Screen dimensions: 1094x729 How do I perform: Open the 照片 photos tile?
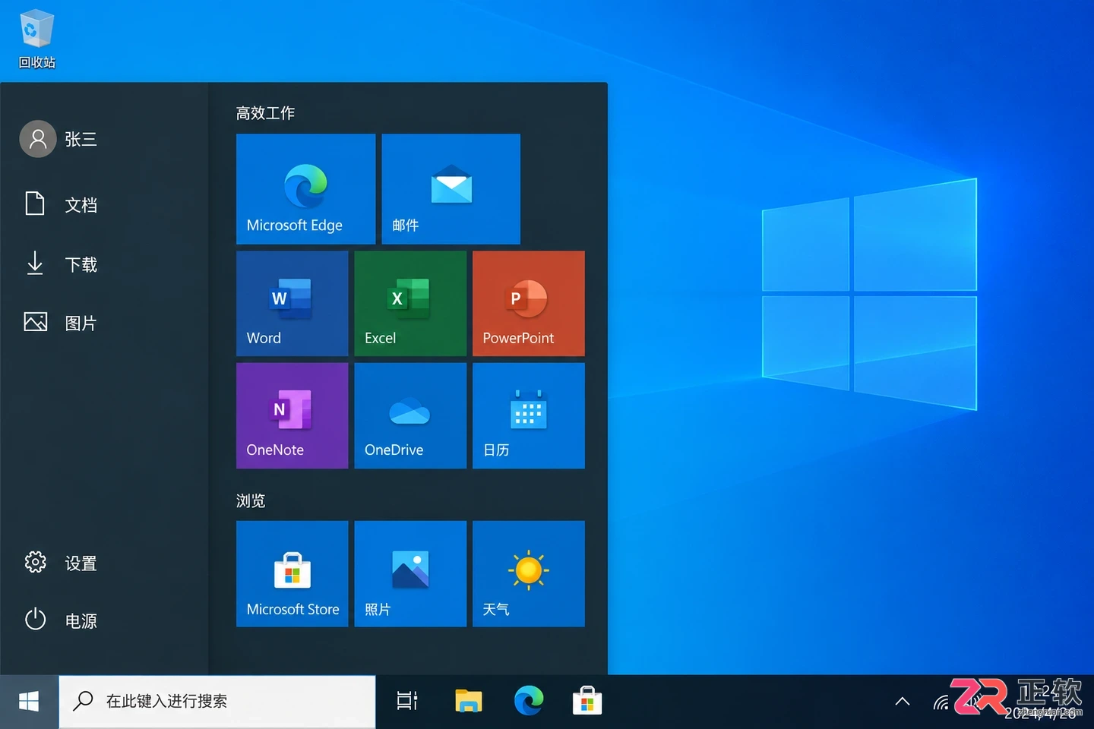tap(410, 574)
